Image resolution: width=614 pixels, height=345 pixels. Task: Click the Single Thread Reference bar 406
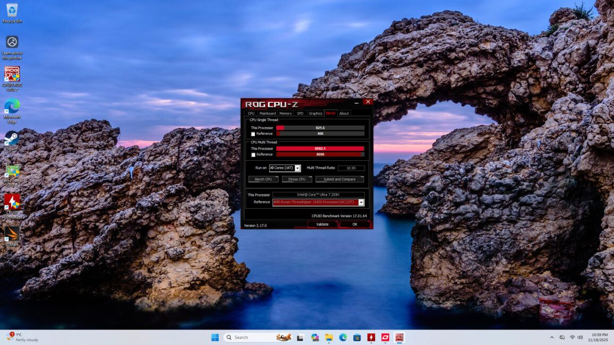[x=320, y=134]
